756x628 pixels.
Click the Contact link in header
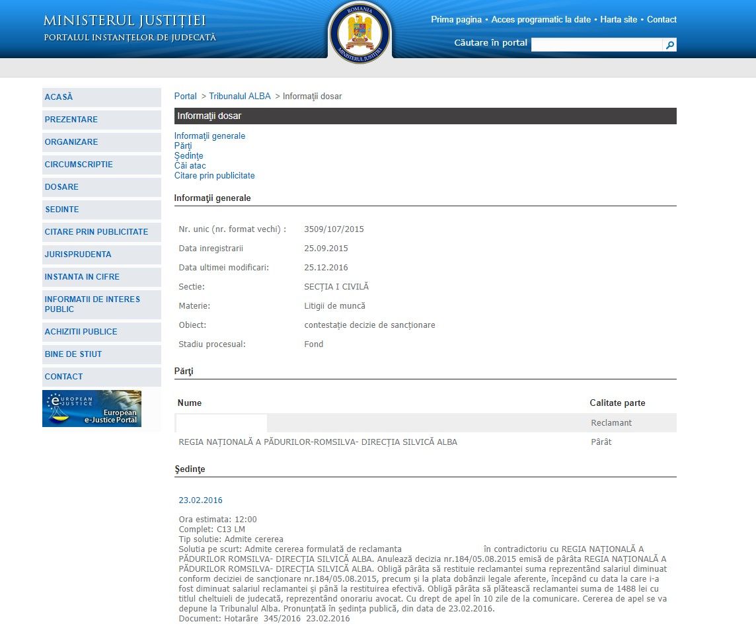pos(661,20)
